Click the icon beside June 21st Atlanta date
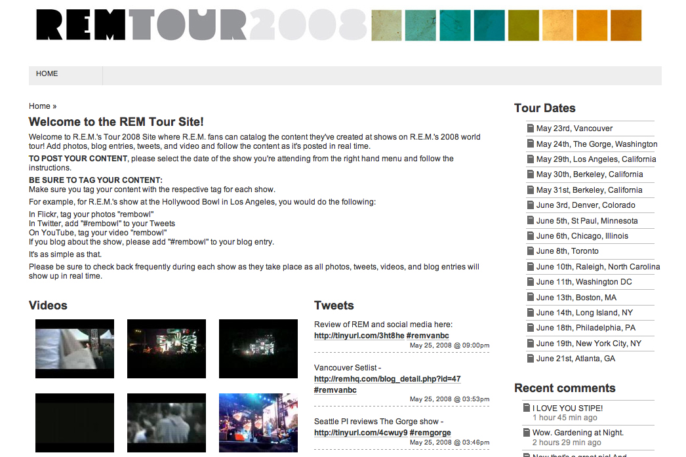This screenshot has width=686, height=457. point(530,359)
